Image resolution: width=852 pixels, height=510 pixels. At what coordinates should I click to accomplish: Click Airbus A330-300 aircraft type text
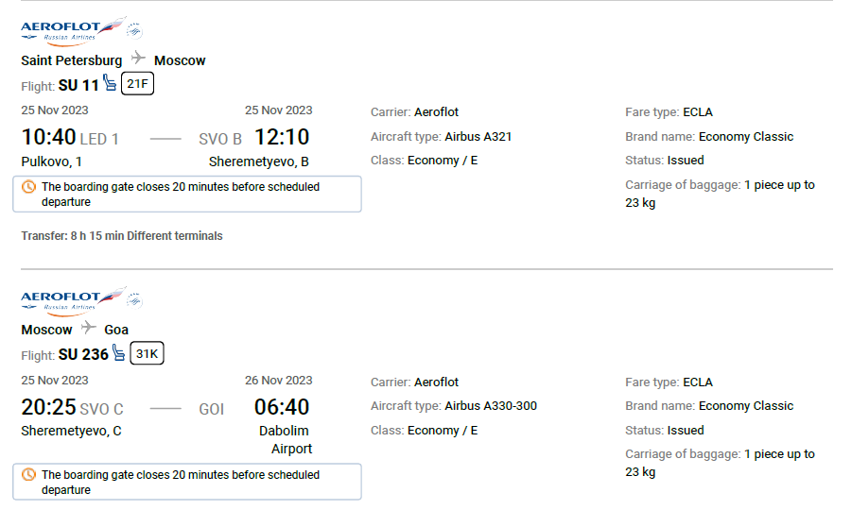[x=491, y=406]
